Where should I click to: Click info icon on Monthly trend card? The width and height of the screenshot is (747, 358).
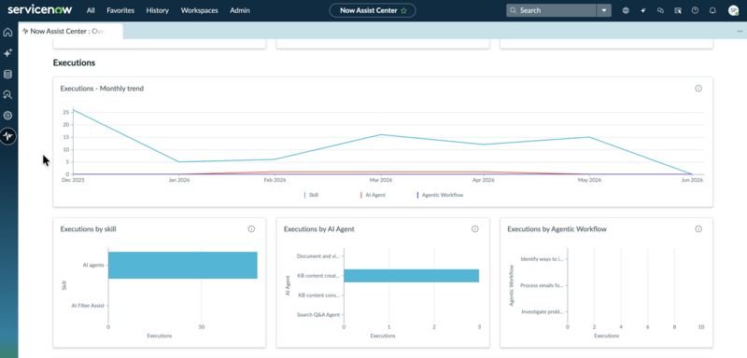(698, 89)
